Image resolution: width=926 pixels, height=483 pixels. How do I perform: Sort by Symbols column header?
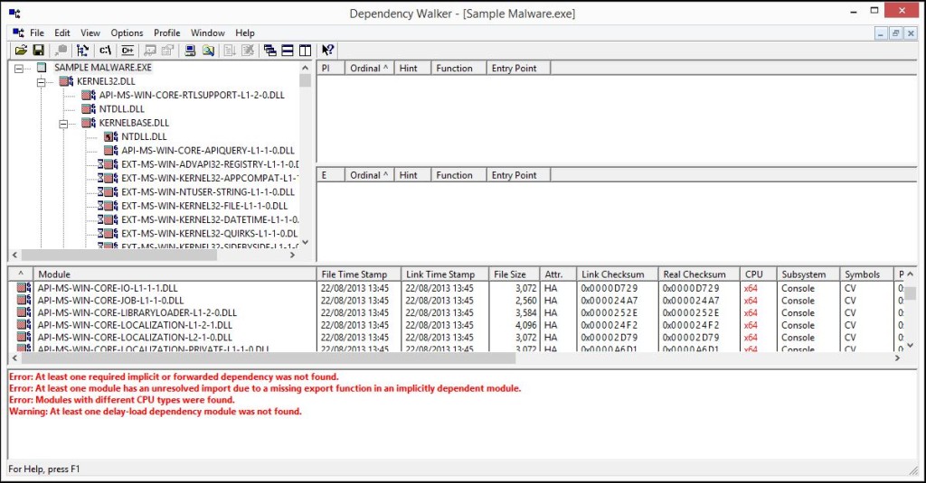click(866, 274)
